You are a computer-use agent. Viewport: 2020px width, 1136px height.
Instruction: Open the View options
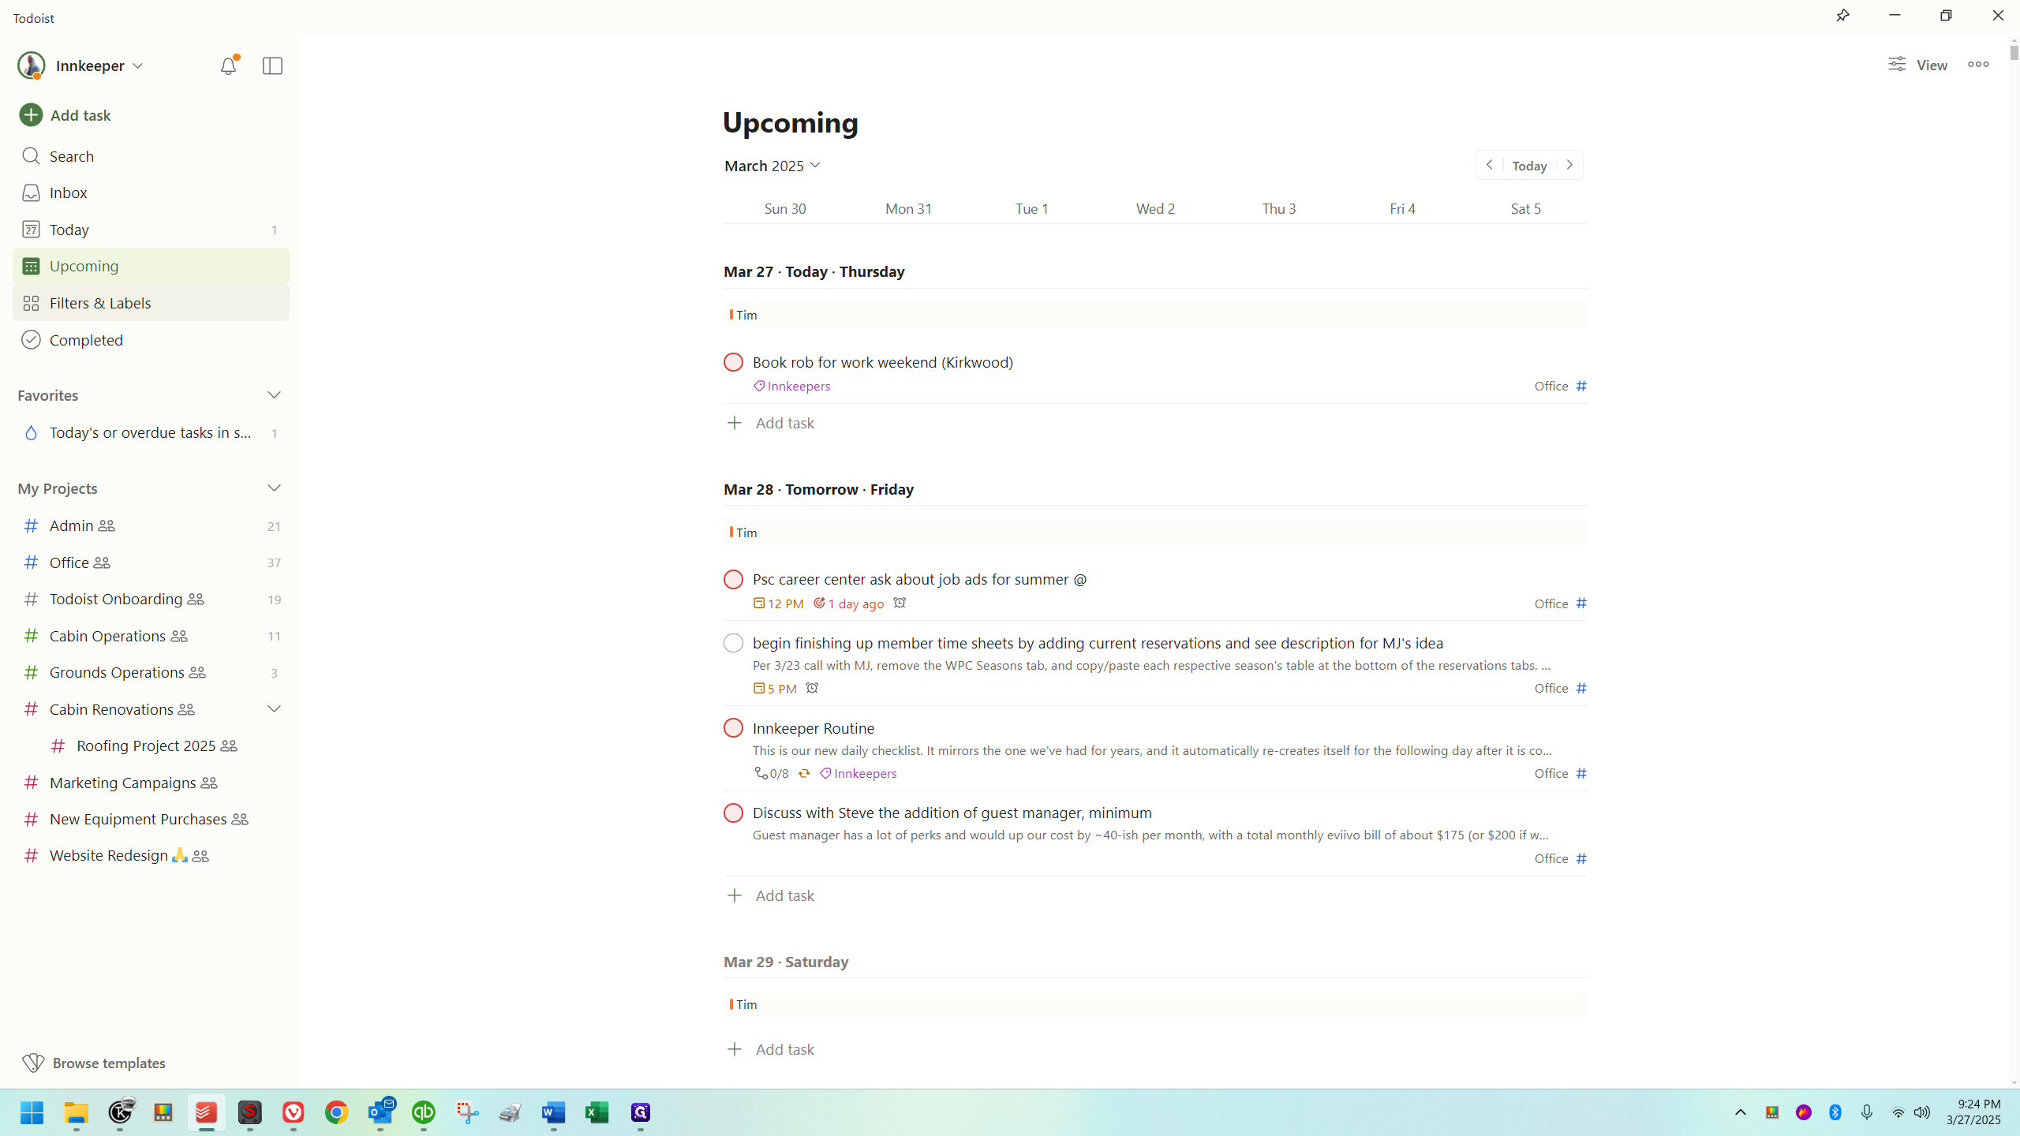1917,65
